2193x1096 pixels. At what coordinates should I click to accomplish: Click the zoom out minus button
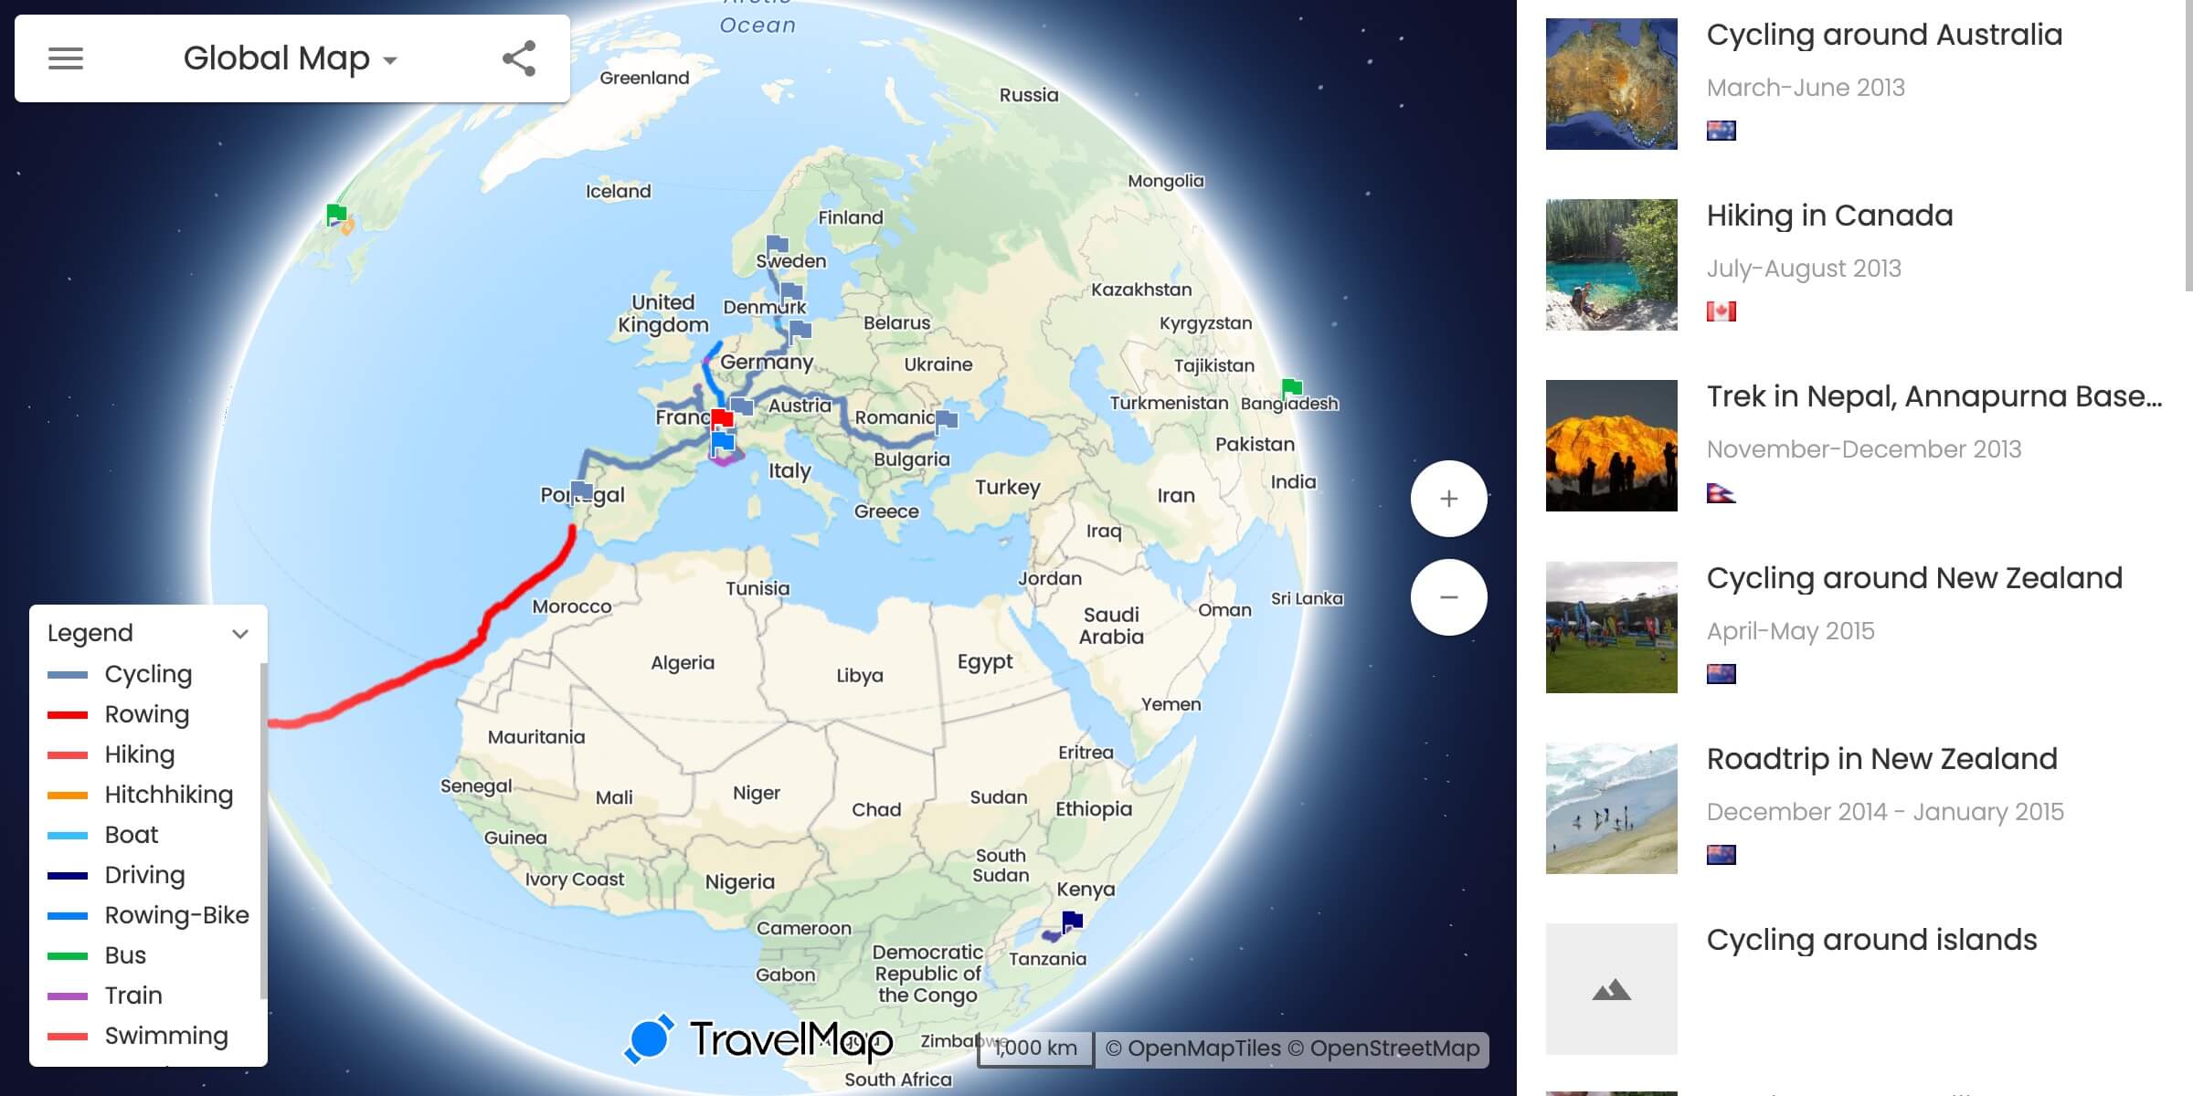(1447, 597)
